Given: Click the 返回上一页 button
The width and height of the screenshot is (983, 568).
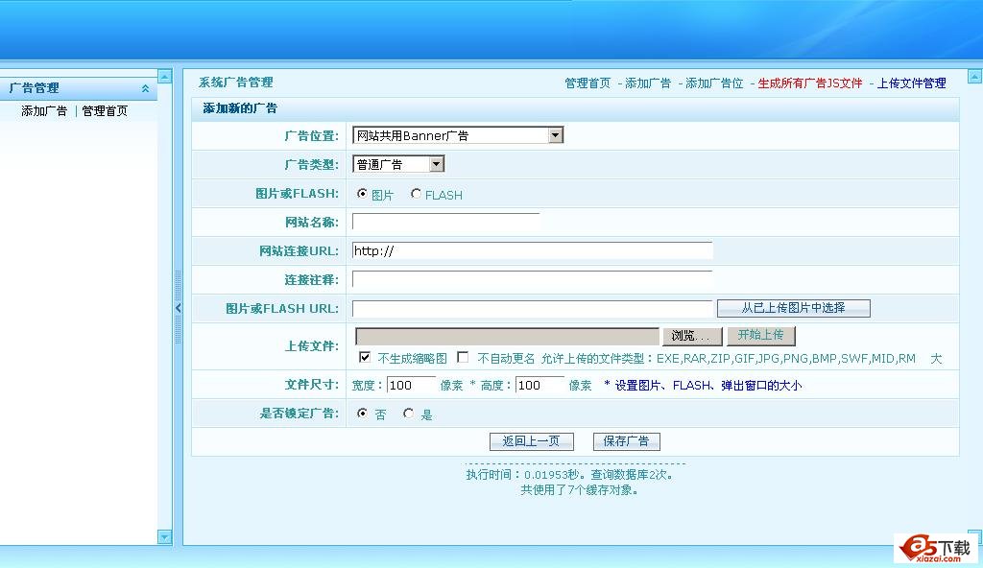Looking at the screenshot, I should [x=531, y=441].
